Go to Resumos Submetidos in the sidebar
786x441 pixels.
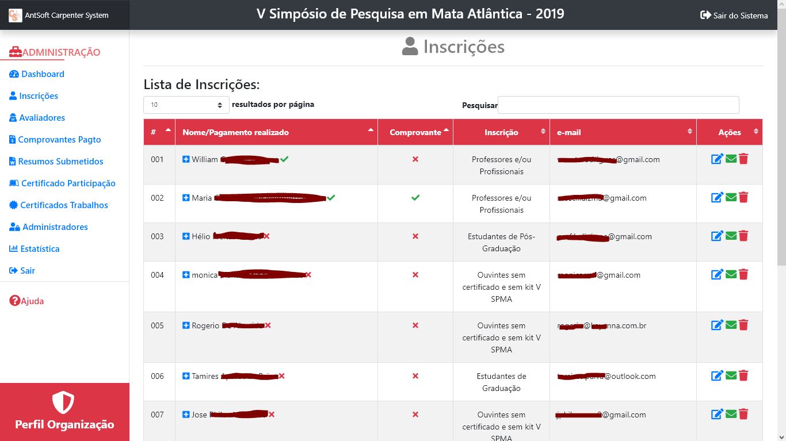pyautogui.click(x=60, y=162)
